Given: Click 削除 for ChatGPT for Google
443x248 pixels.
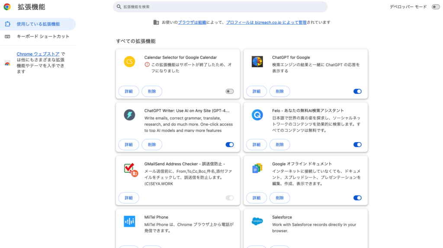Looking at the screenshot, I should (279, 92).
